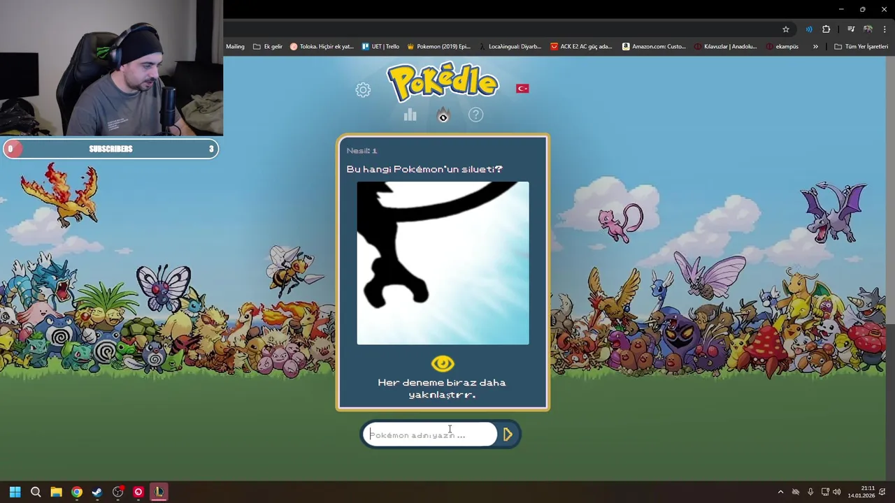
Task: Open the browser extensions puzzle icon
Action: 826,29
